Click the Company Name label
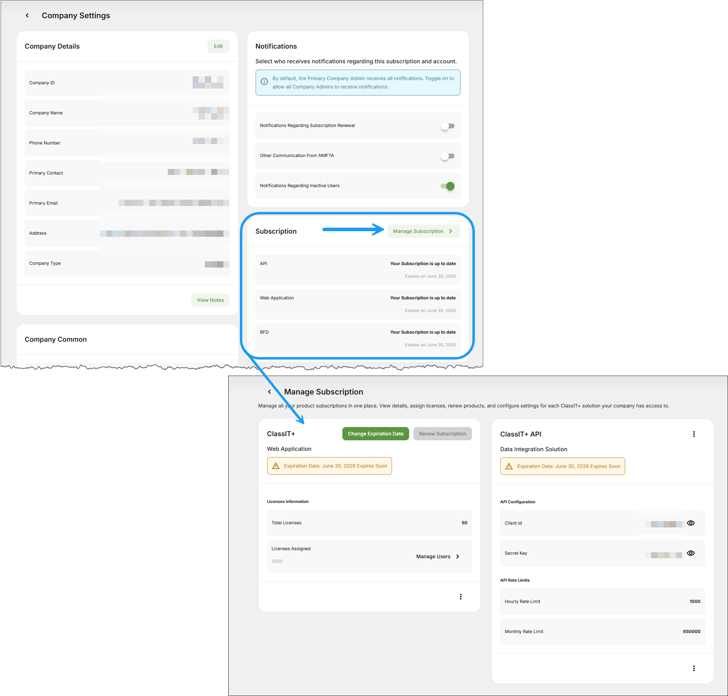 (46, 113)
